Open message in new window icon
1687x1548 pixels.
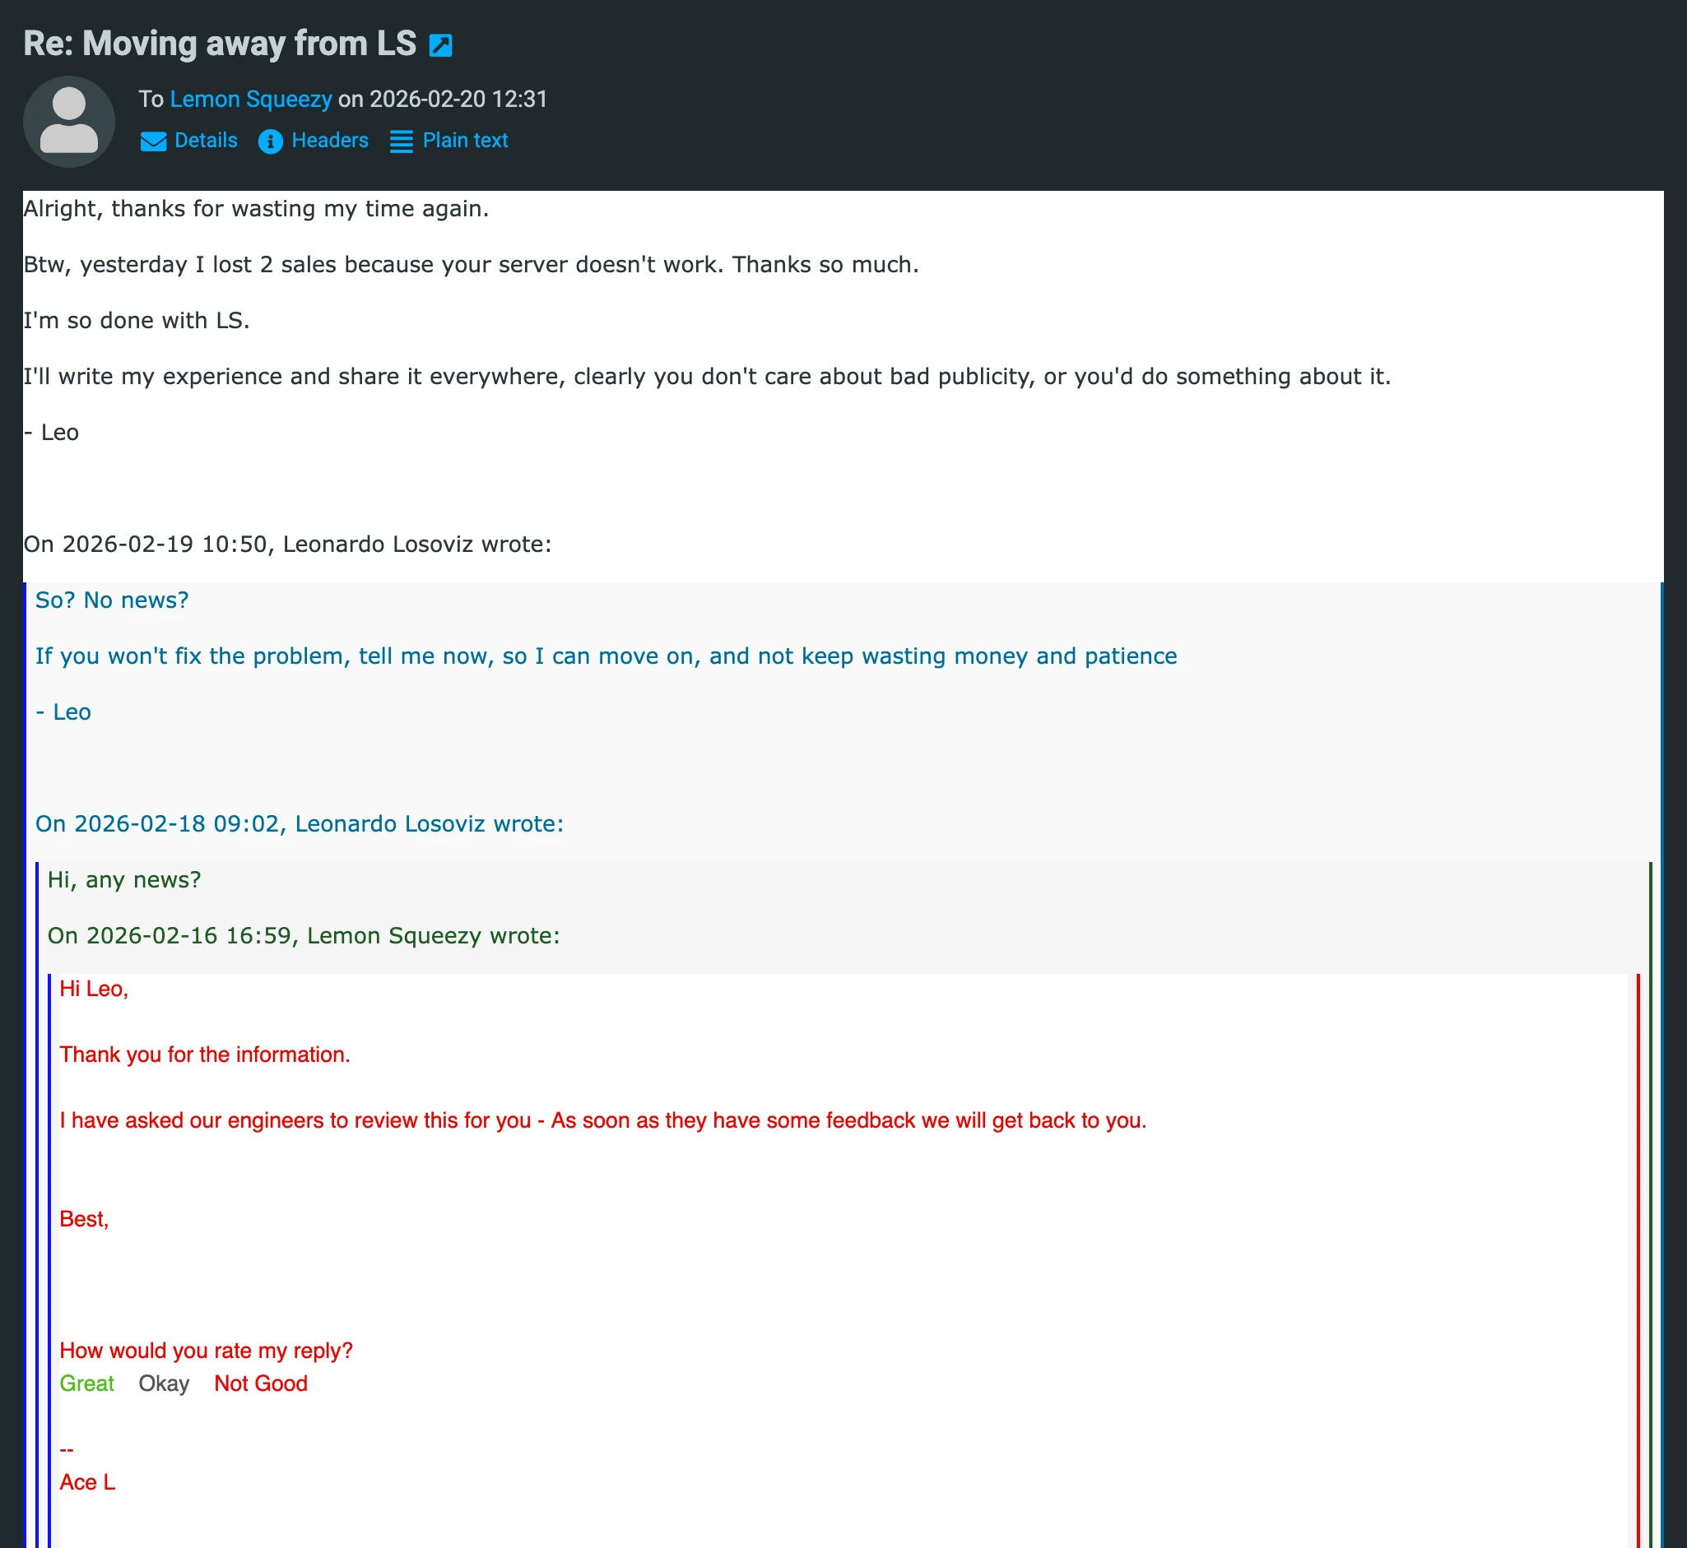(x=440, y=45)
